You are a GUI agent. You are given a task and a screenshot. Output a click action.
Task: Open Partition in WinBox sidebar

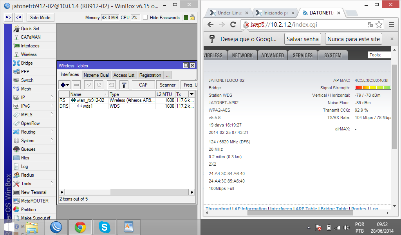pyautogui.click(x=28, y=210)
